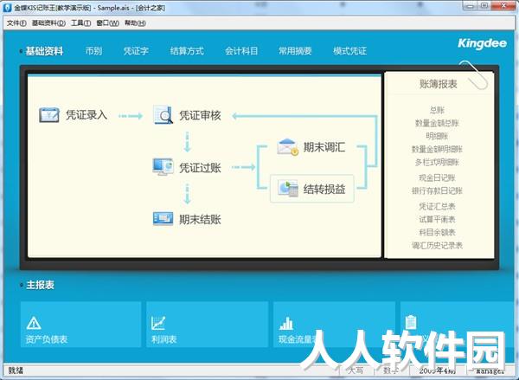The width and height of the screenshot is (519, 380).
Task: Open 结转损益 profit loss transfer label
Action: point(324,190)
